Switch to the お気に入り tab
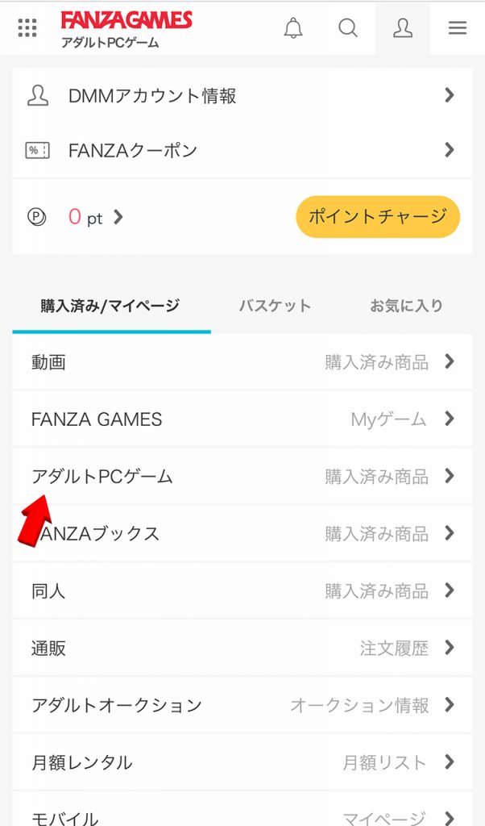This screenshot has height=826, width=485. click(x=406, y=307)
